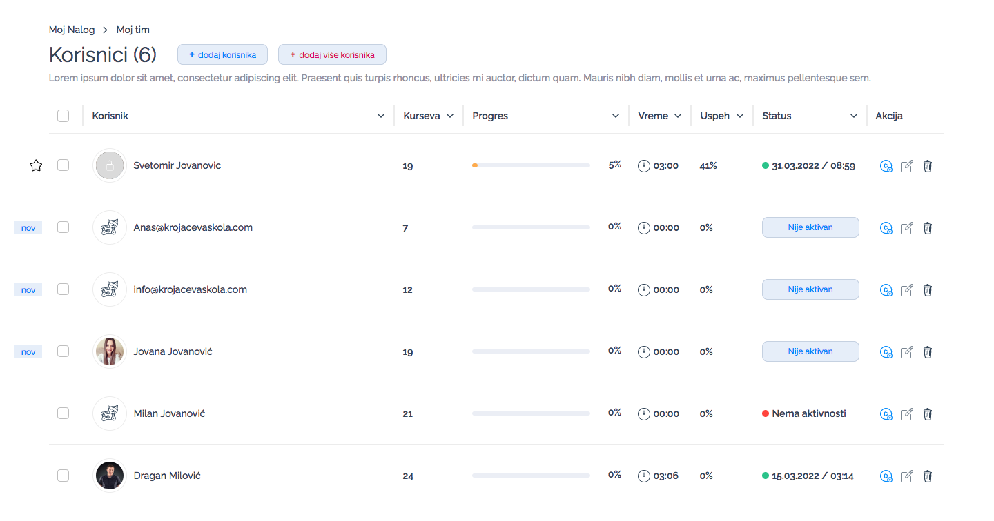Open Moj tim breadcrumb item

(x=133, y=30)
